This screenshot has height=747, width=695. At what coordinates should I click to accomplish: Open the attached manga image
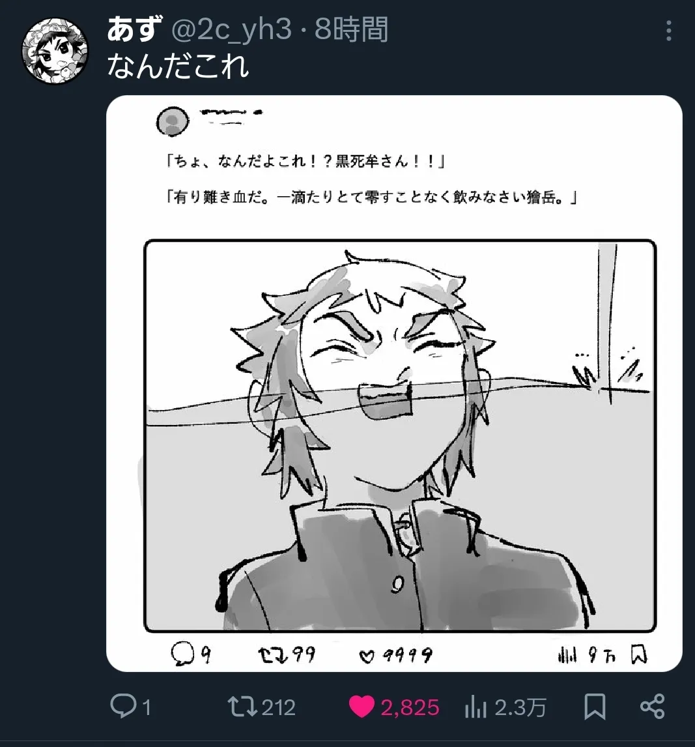coord(394,383)
